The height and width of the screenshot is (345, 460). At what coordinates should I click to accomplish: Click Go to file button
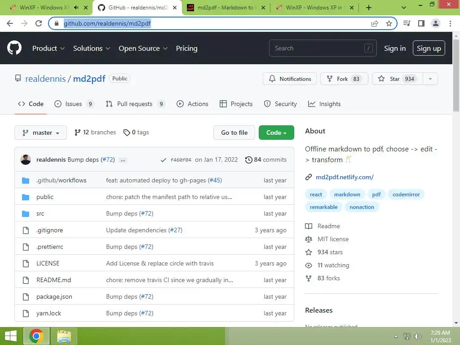234,133
